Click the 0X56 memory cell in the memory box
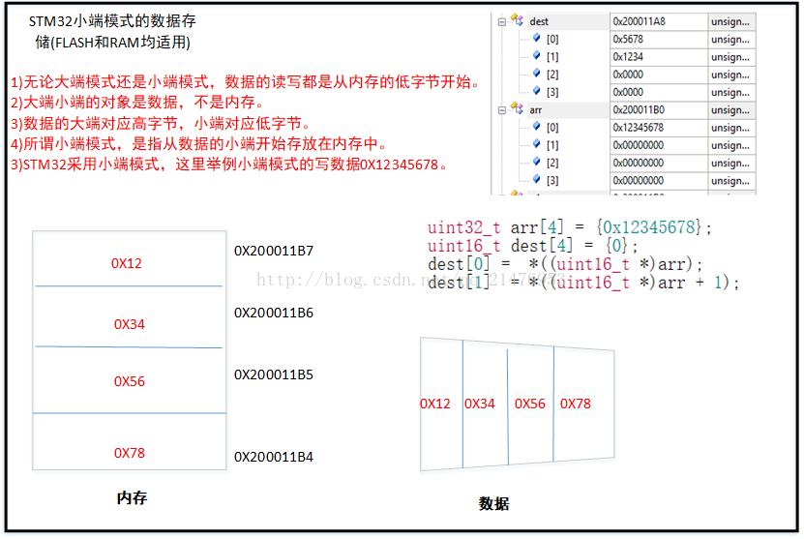This screenshot has width=804, height=539. click(130, 381)
